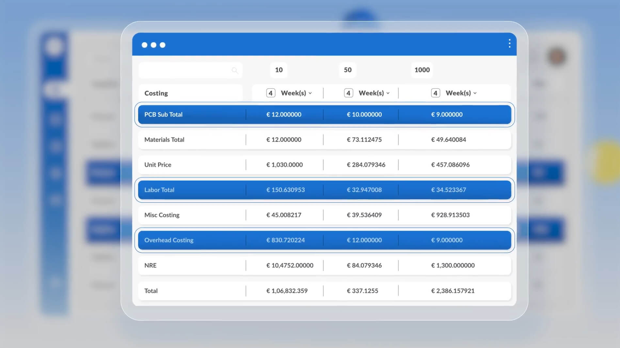Viewport: 620px width, 348px height.
Task: Click the blurred user avatar at top right
Action: point(557,56)
